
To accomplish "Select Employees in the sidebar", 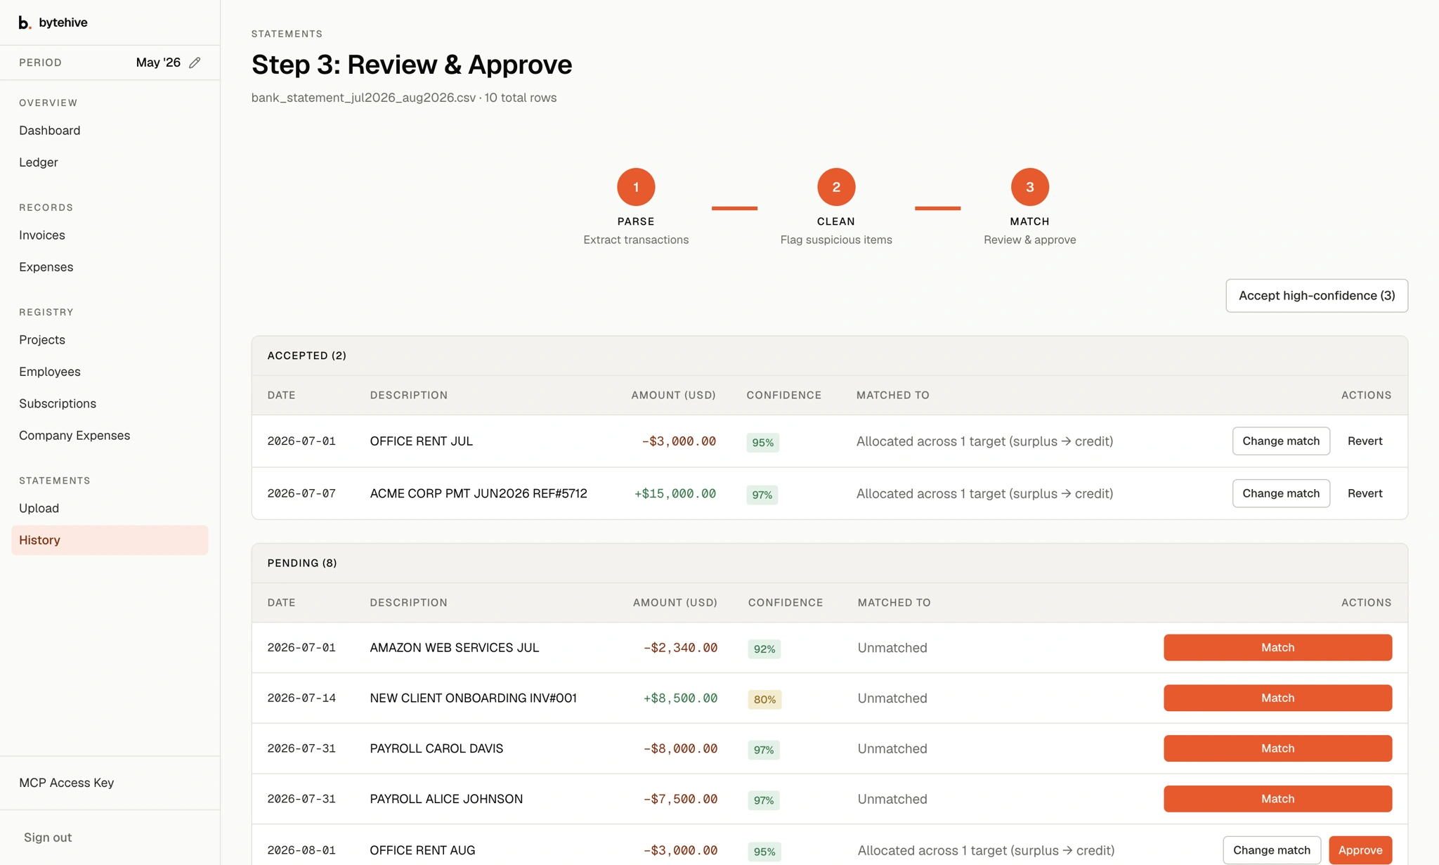I will 50,372.
